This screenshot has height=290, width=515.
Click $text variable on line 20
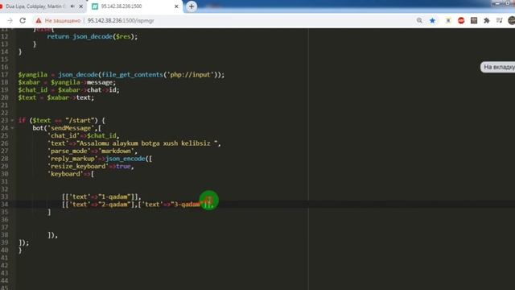[27, 97]
